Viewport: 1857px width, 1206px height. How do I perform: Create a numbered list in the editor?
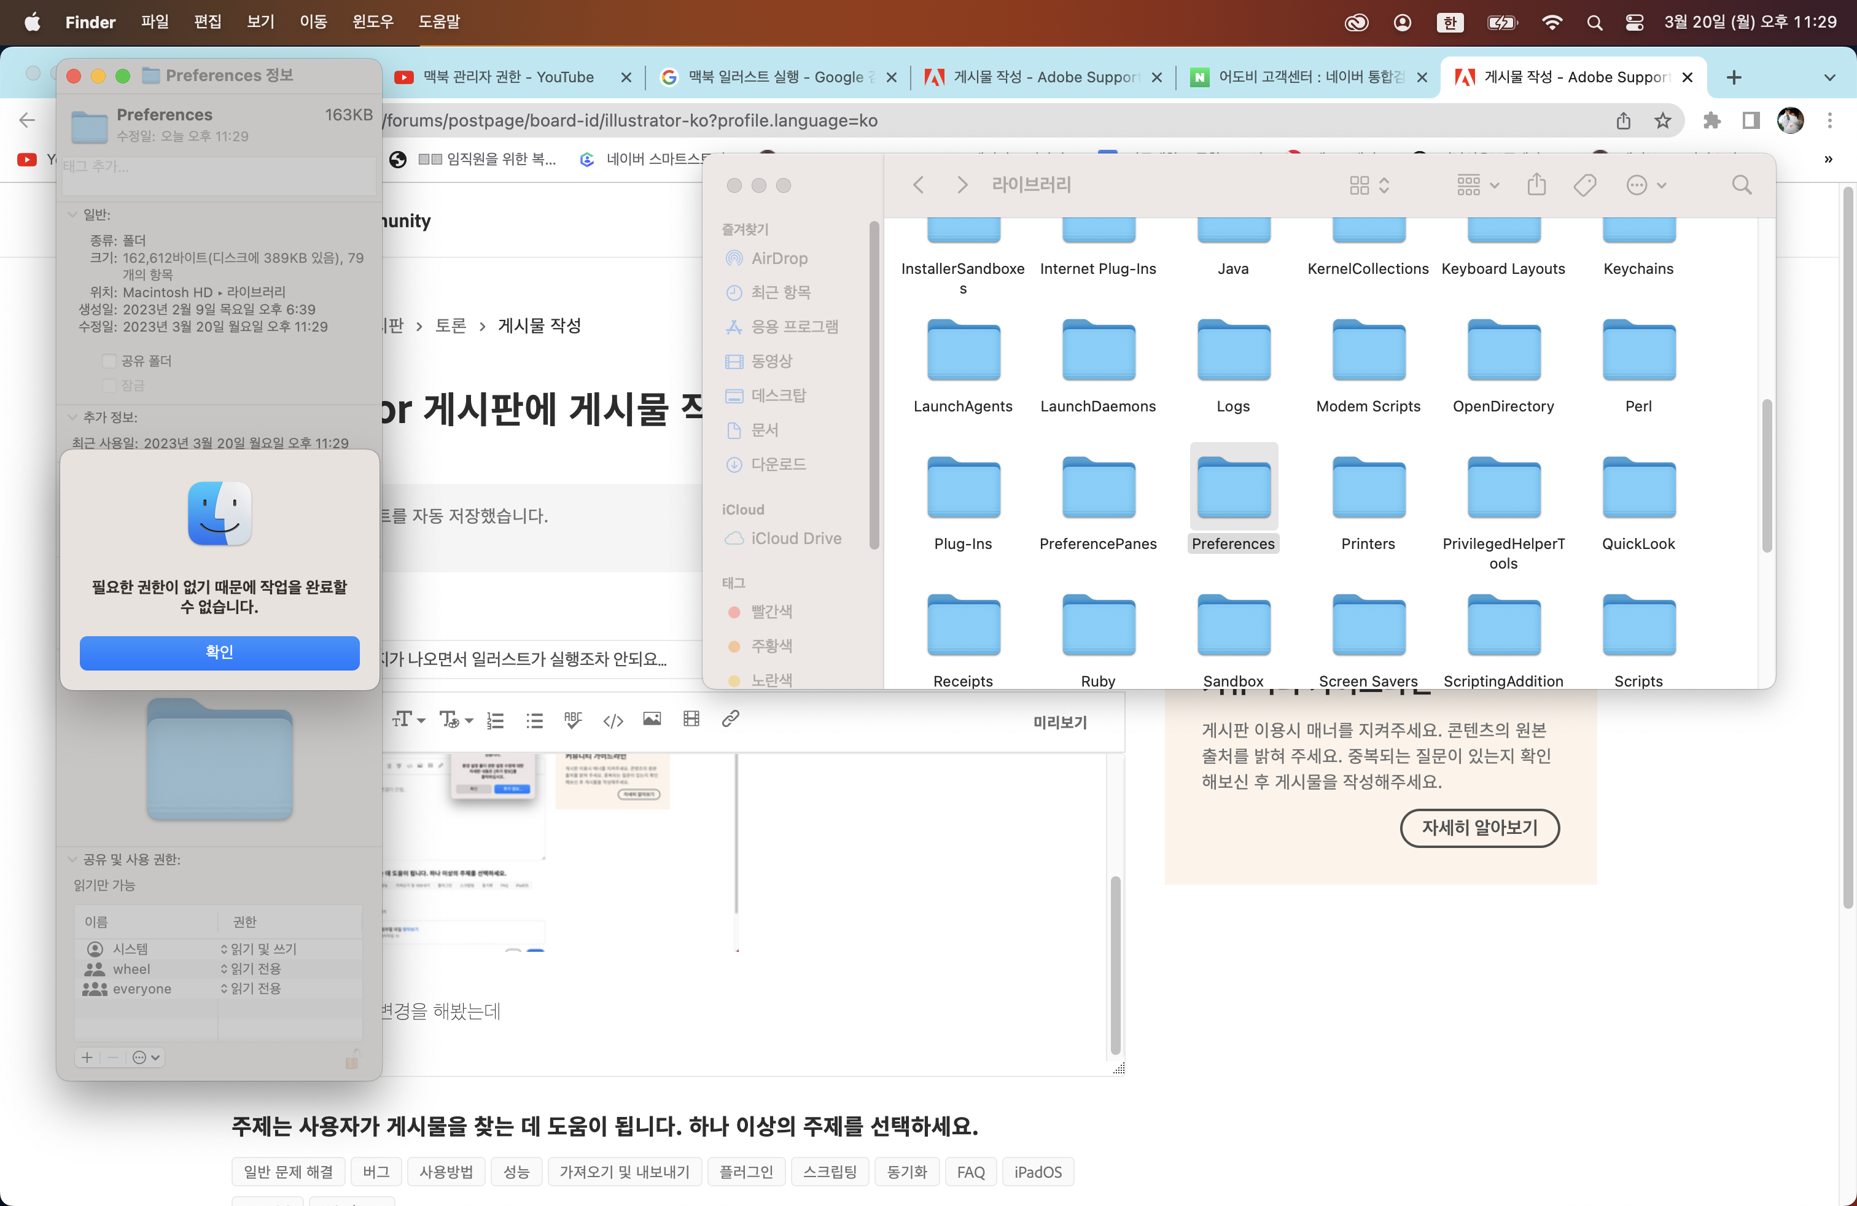[x=495, y=719]
